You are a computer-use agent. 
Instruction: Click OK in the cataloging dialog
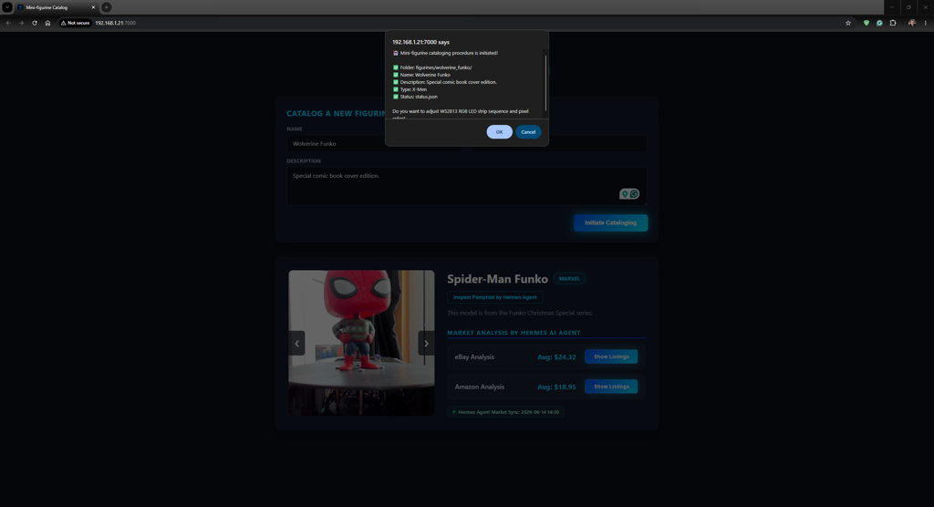[x=499, y=131]
